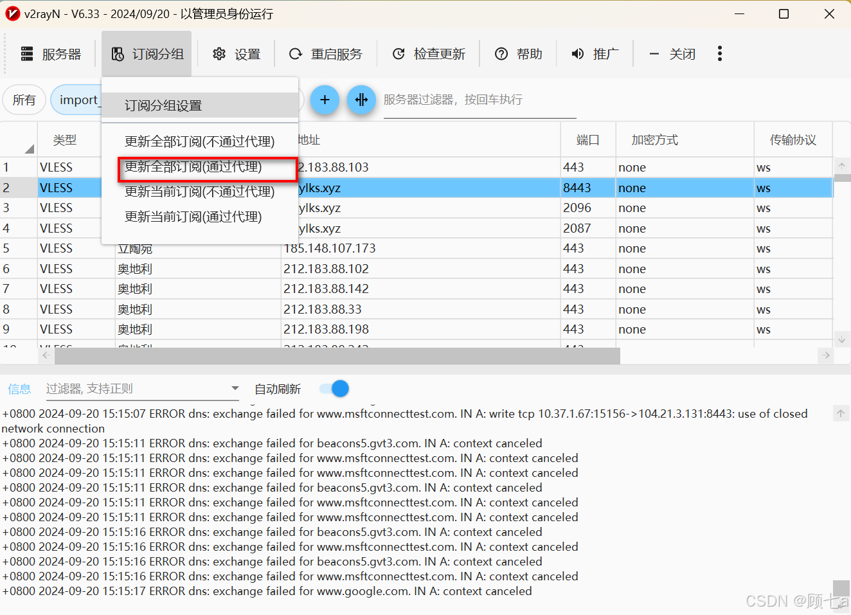Click the www.google.com log line
The height and width of the screenshot is (615, 851).
267,591
